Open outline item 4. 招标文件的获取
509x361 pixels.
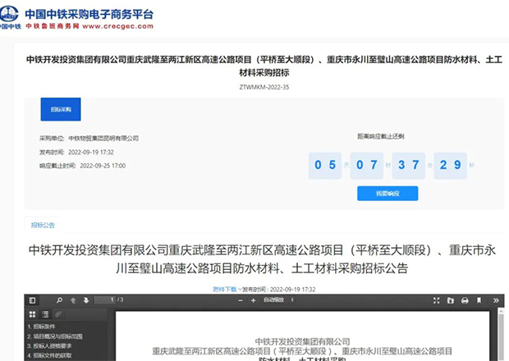pos(49,355)
